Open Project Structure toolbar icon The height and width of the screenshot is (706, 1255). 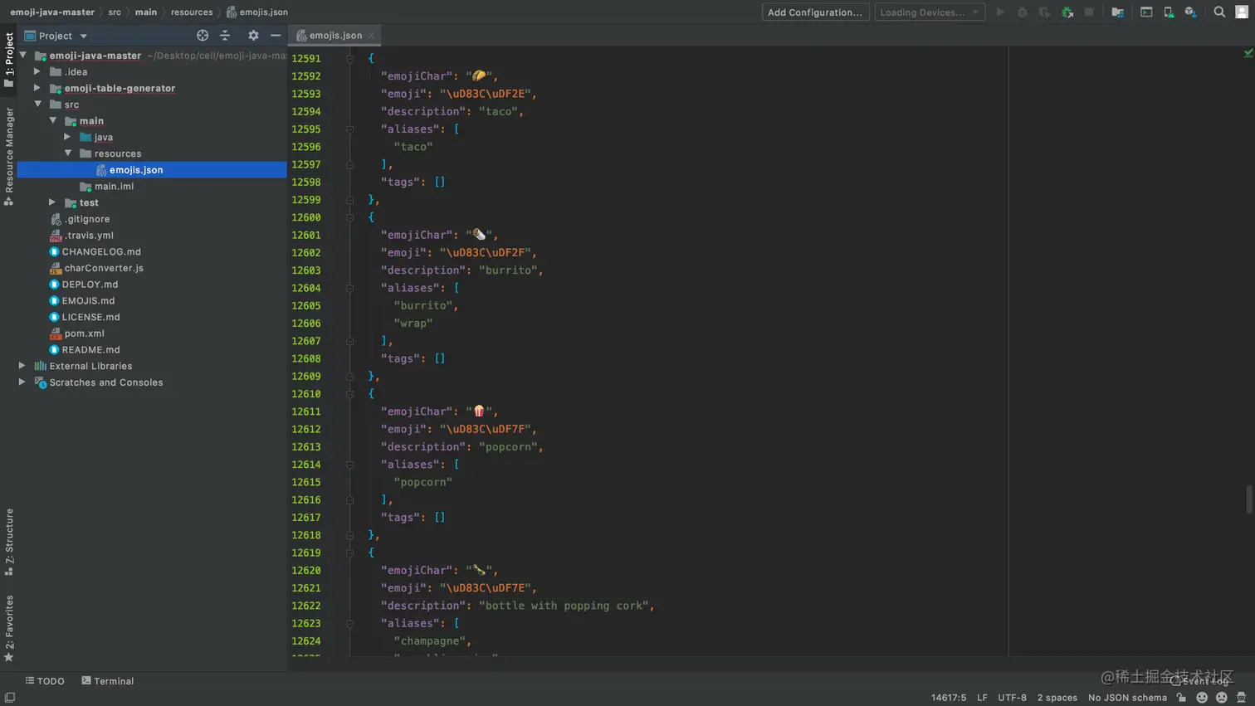coord(1117,12)
